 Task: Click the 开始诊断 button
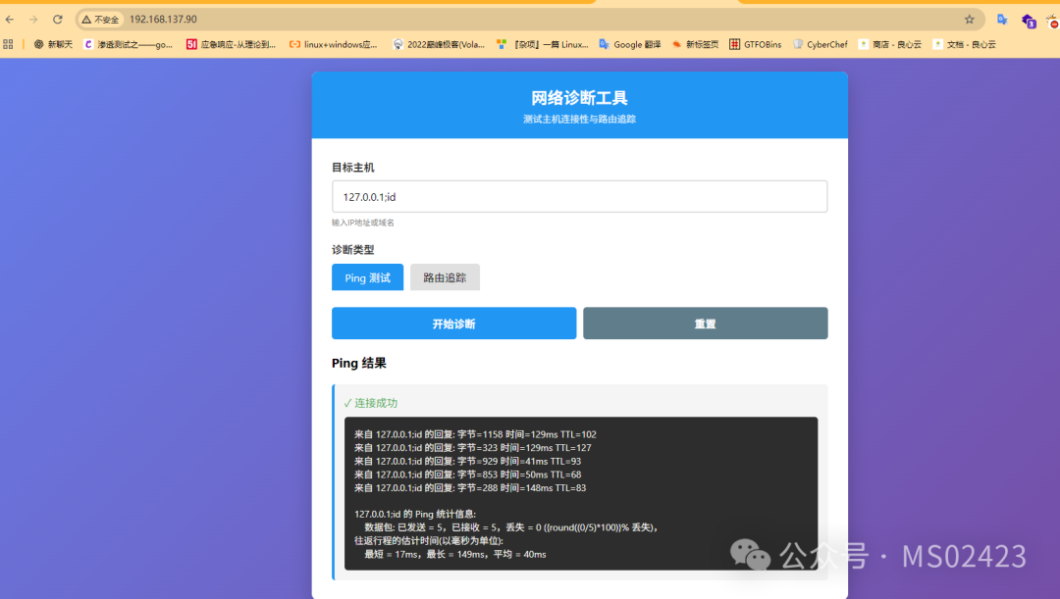click(x=453, y=324)
